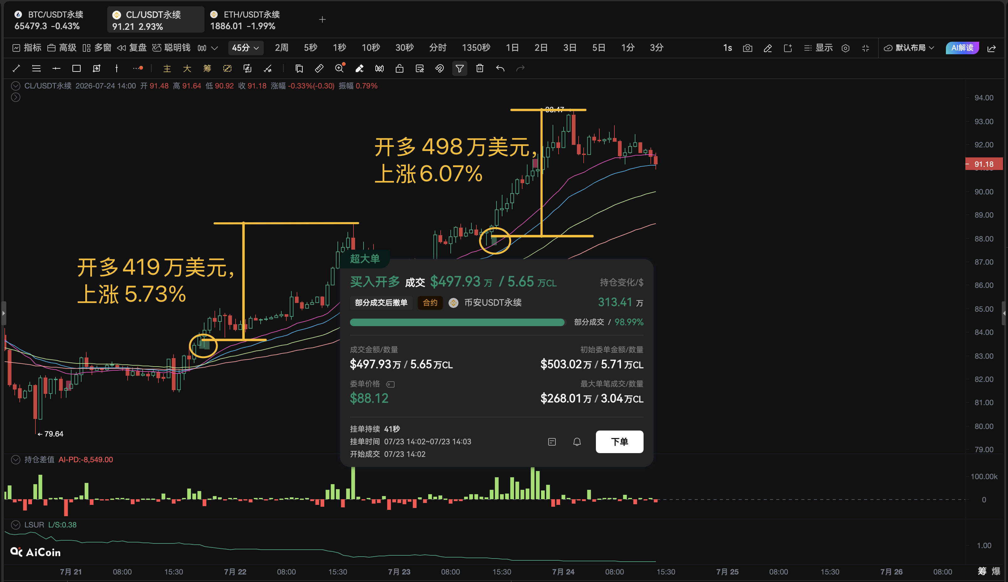Click the 下单 place order button

tap(619, 442)
